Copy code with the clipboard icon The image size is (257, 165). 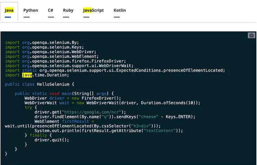pos(251,35)
